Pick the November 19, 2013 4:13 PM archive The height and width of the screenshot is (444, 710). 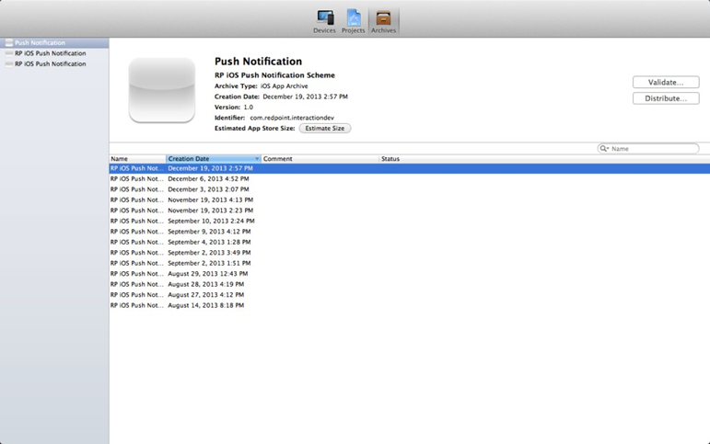pos(210,199)
